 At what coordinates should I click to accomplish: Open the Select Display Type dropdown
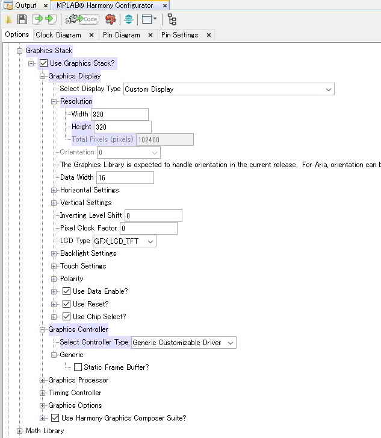pos(229,89)
